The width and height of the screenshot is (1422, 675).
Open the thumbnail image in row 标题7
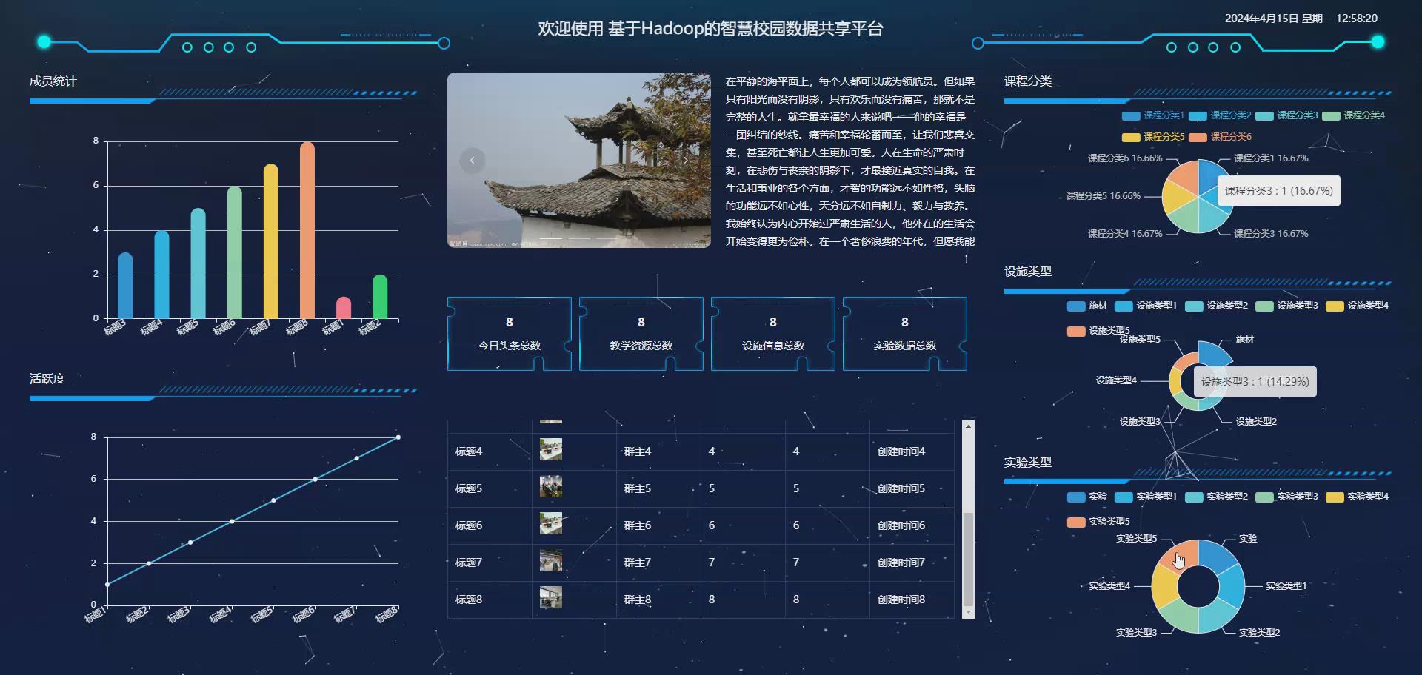[x=550, y=560]
